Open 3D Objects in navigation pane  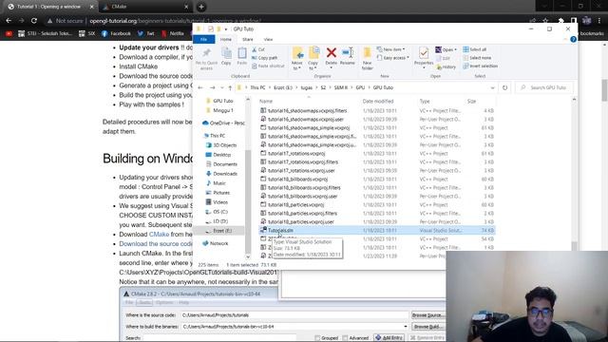click(x=225, y=145)
